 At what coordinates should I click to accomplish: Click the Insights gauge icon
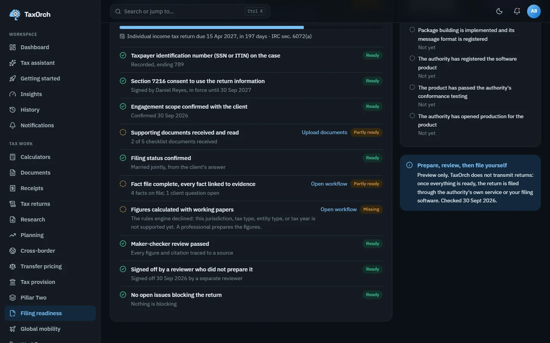pyautogui.click(x=13, y=94)
